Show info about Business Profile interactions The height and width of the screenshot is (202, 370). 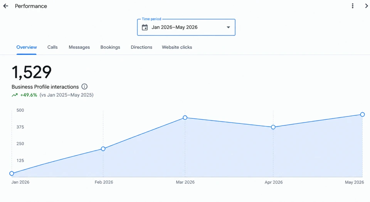point(84,86)
